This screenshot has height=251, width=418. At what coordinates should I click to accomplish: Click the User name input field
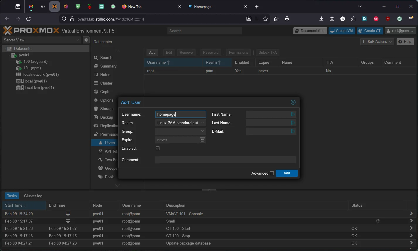coord(180,114)
